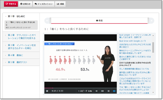
Task: Toggle HD video quality
Action: (x=102, y=91)
